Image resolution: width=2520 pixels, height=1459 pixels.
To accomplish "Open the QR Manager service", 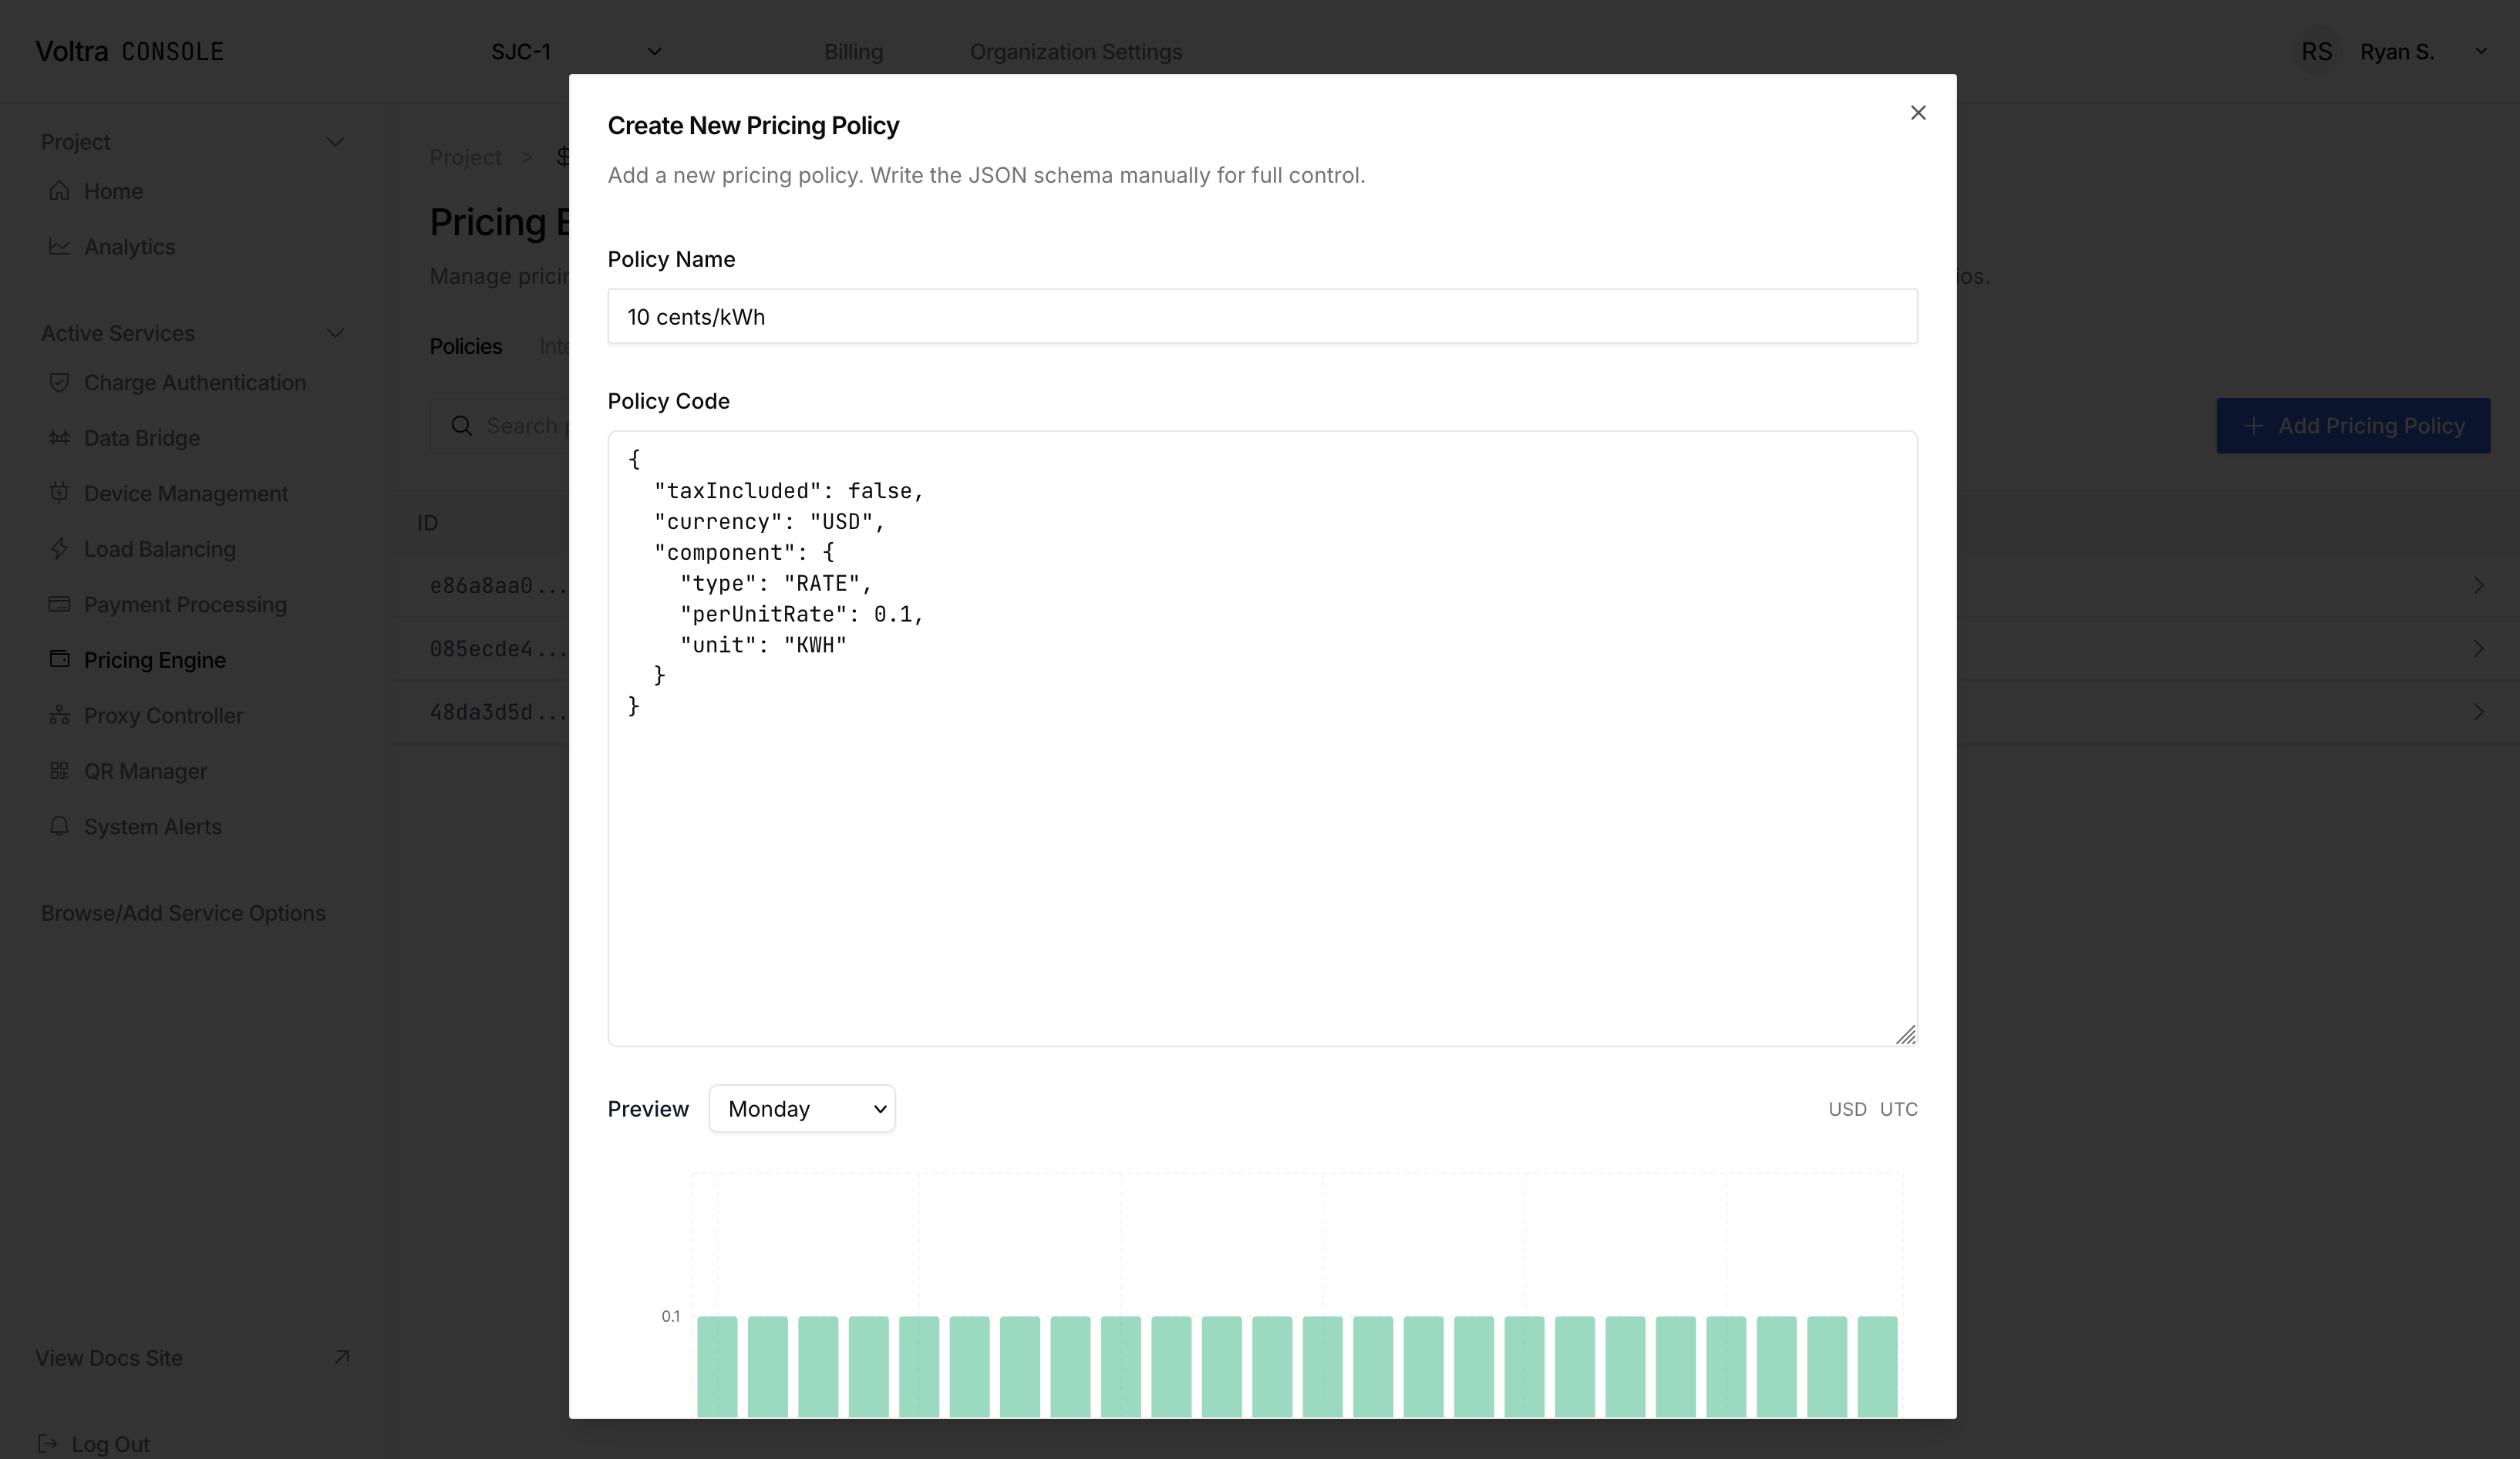I will [x=146, y=770].
